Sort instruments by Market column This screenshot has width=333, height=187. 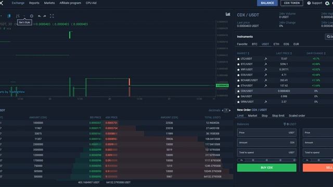243,53
